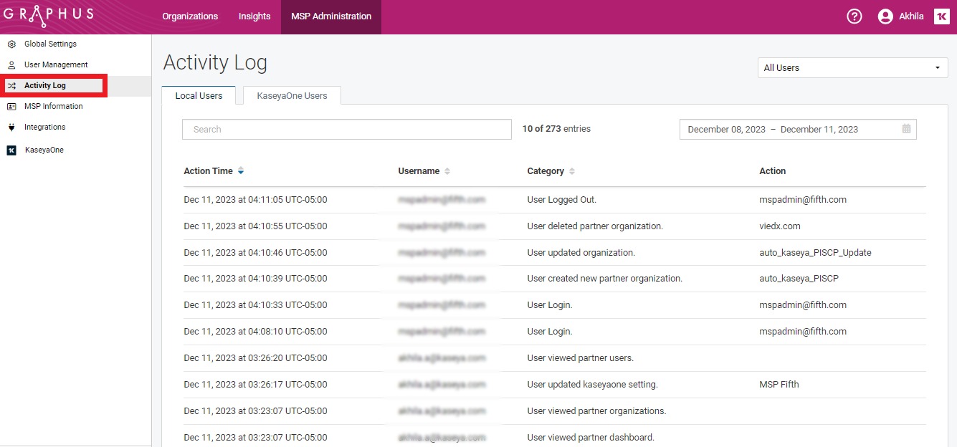The width and height of the screenshot is (957, 447).
Task: Select the Local Users tab
Action: coord(199,96)
